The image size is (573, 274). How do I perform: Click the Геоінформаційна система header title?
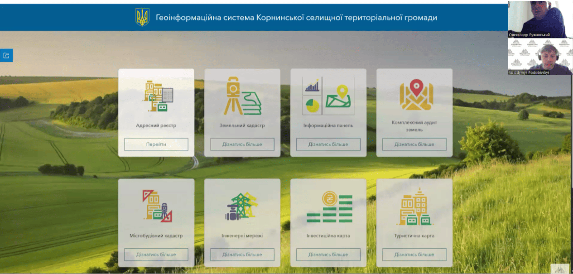[x=297, y=18]
